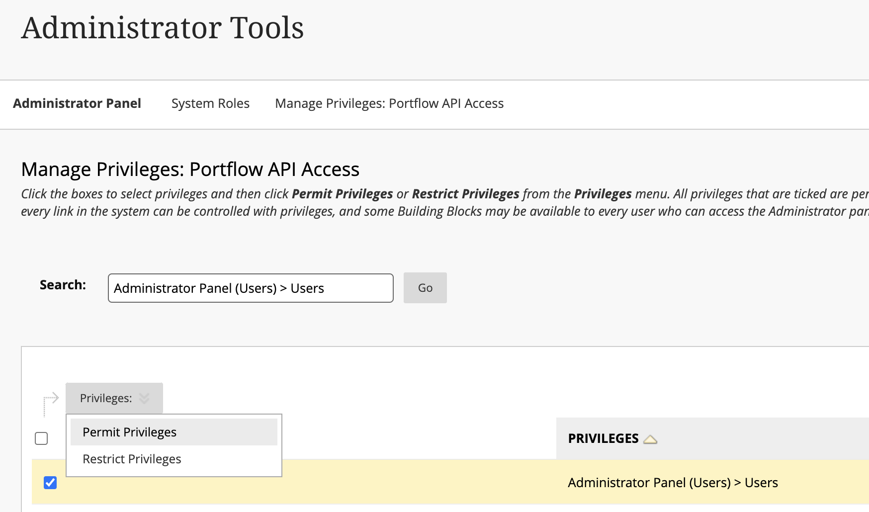Click bold Restrict Privileges in instructions text
Viewport: 869px width, 512px height.
465,194
